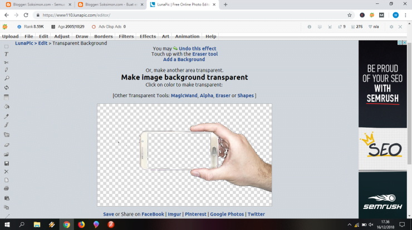412x230 pixels.
Task: Click the hand in the image canvas
Action: tap(237, 155)
